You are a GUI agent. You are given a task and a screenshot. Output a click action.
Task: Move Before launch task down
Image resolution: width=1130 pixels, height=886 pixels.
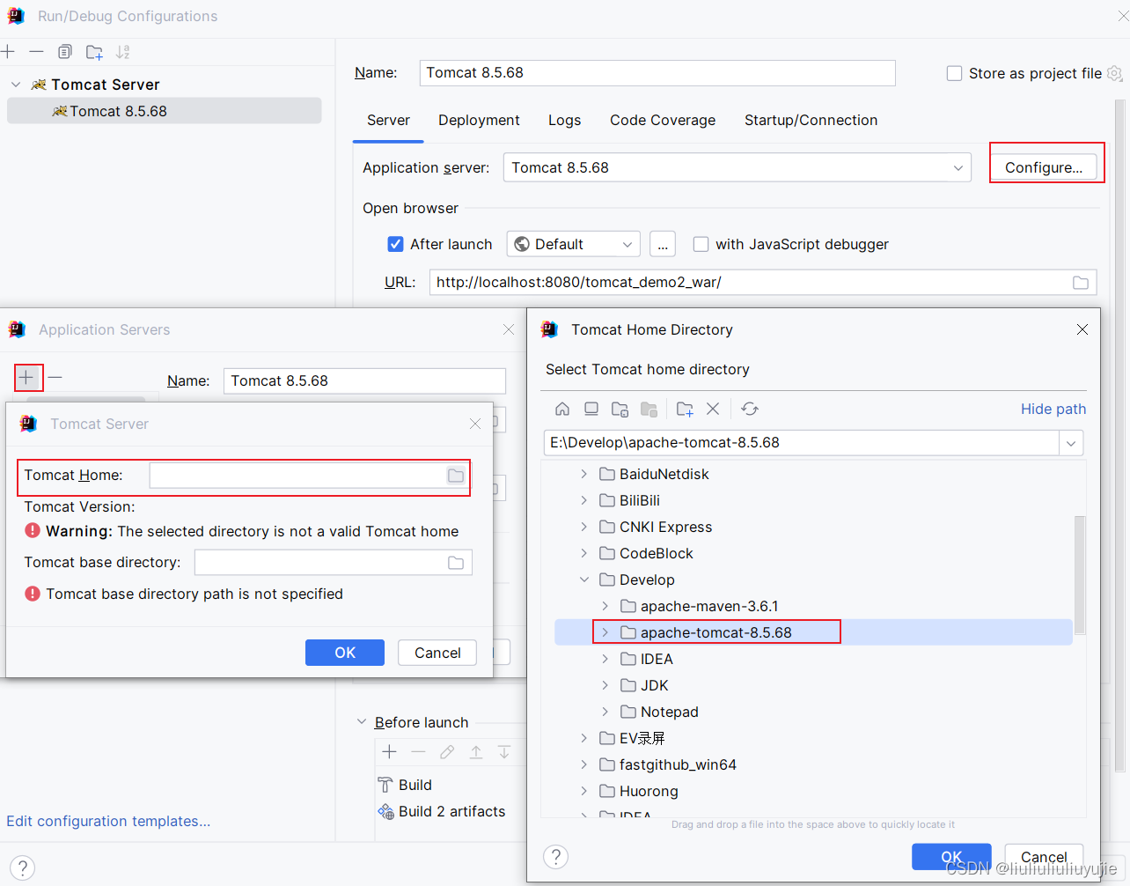(x=504, y=752)
